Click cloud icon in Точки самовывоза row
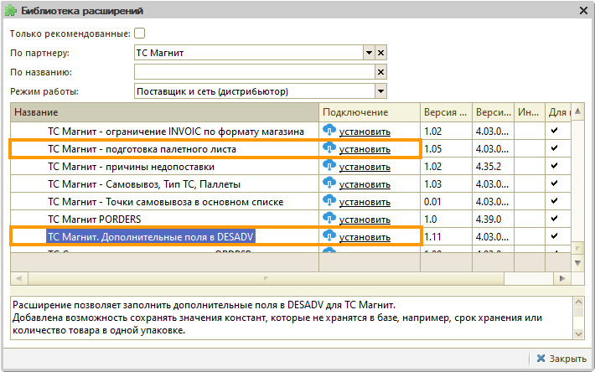This screenshot has width=595, height=372. click(329, 200)
